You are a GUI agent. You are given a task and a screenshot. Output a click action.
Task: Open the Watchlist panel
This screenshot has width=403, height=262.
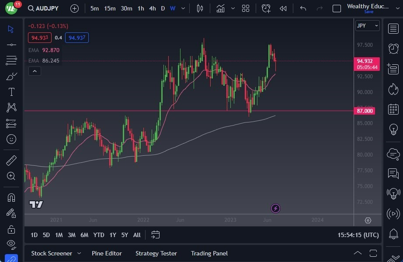tap(393, 28)
